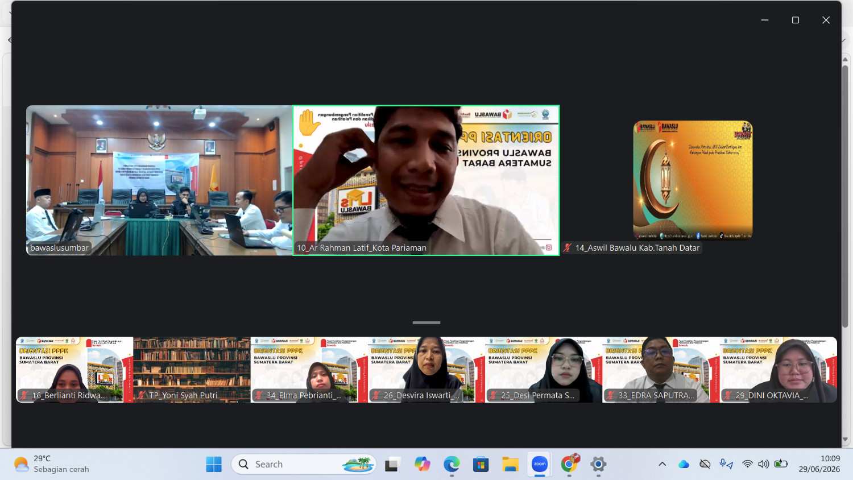Open Microsoft Store from taskbar
This screenshot has width=853, height=480.
(x=481, y=465)
